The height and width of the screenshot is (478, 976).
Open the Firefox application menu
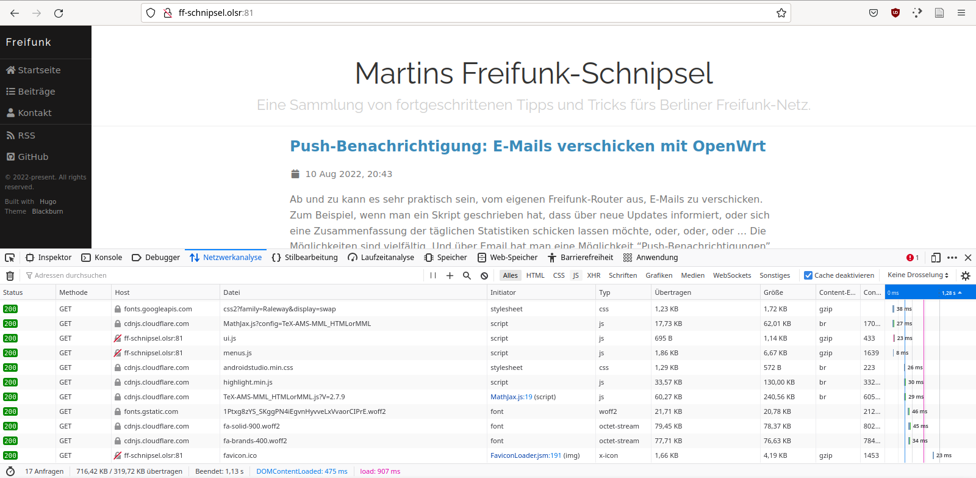(961, 13)
